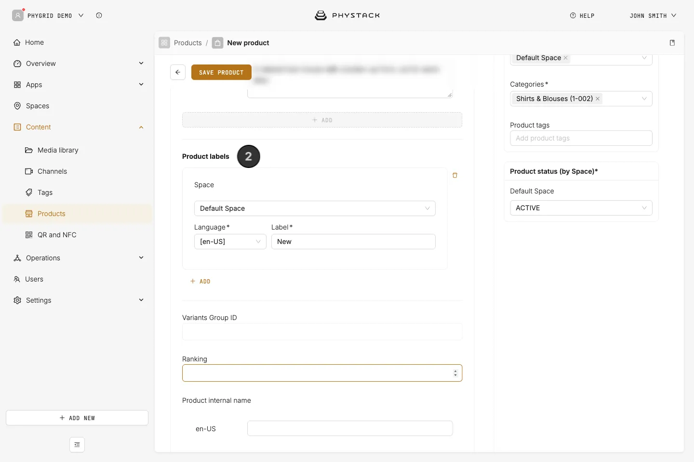This screenshot has height=462, width=694.
Task: Collapse the Content menu
Action: coord(141,127)
